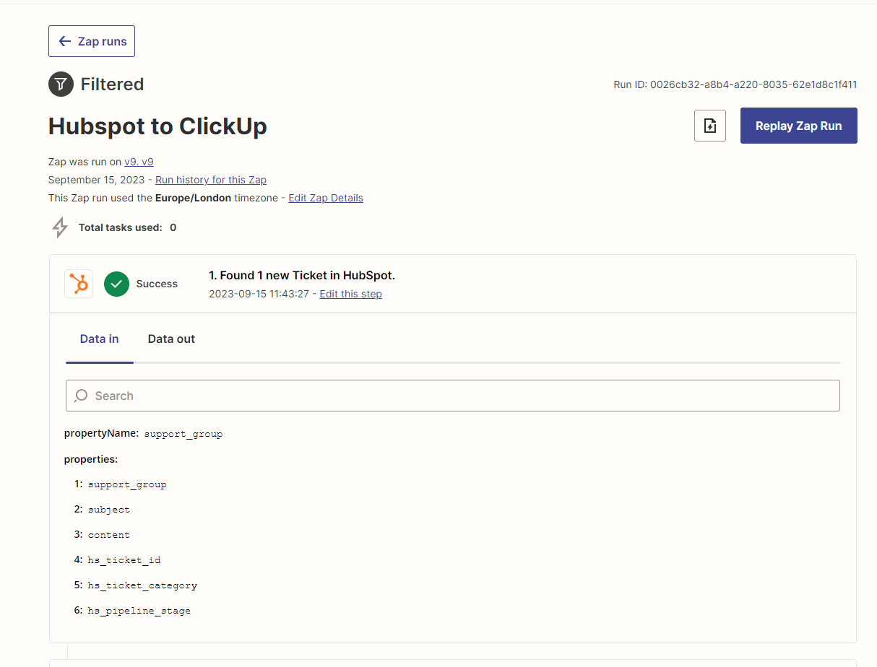Click the green Success checkmark icon

[x=116, y=284]
